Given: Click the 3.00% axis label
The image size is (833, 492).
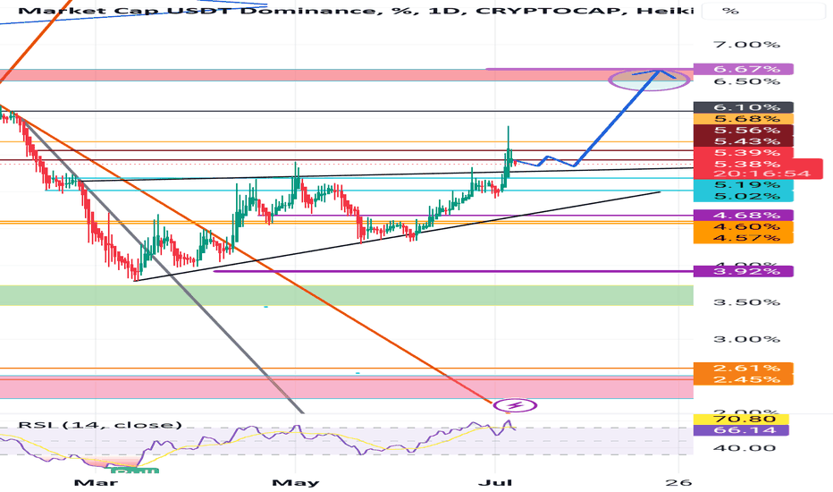Looking at the screenshot, I should 746,339.
